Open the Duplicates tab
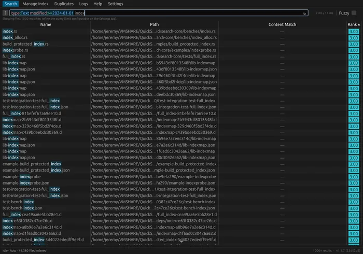Image resolution: width=363 pixels, height=254 pixels. pos(64,4)
